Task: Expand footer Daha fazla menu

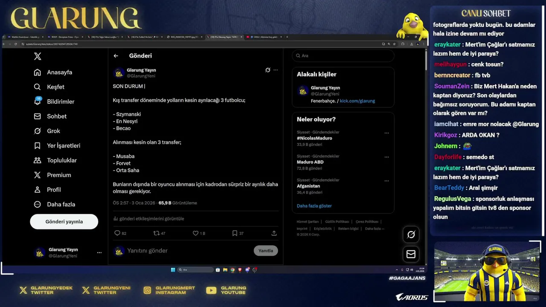Action: [x=375, y=229]
